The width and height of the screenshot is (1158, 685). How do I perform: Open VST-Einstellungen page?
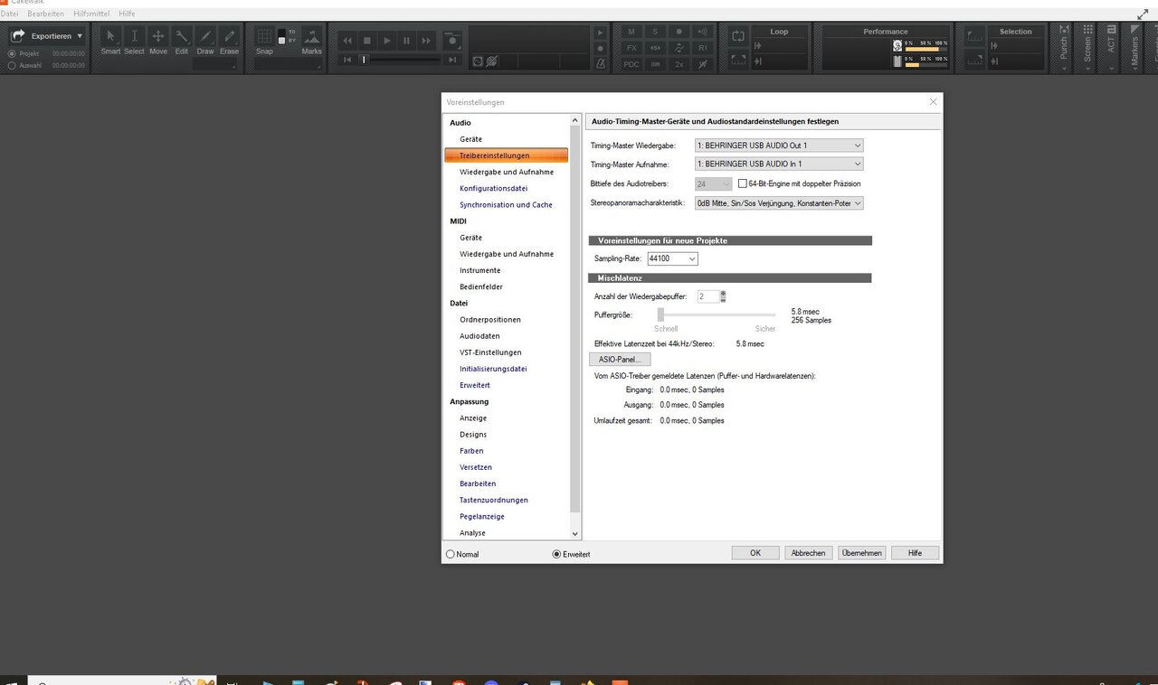point(490,352)
